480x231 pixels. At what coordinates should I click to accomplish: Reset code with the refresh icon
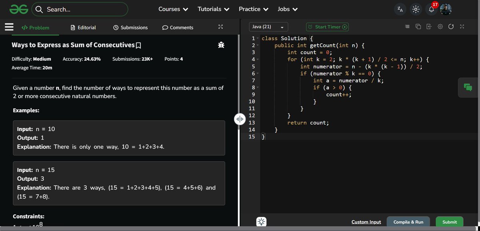point(451,27)
